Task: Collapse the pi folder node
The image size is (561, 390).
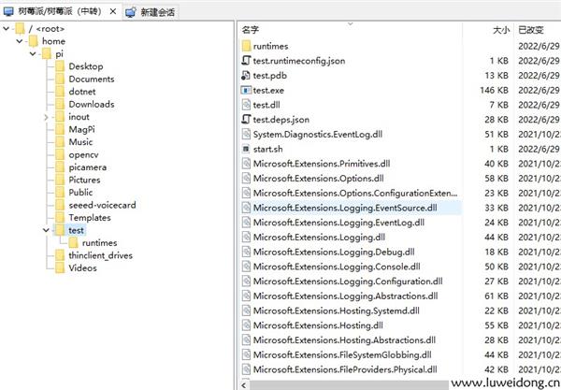Action: pyautogui.click(x=33, y=54)
